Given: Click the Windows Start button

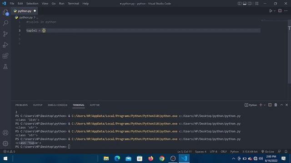Looking at the screenshot, I should click(x=5, y=158).
